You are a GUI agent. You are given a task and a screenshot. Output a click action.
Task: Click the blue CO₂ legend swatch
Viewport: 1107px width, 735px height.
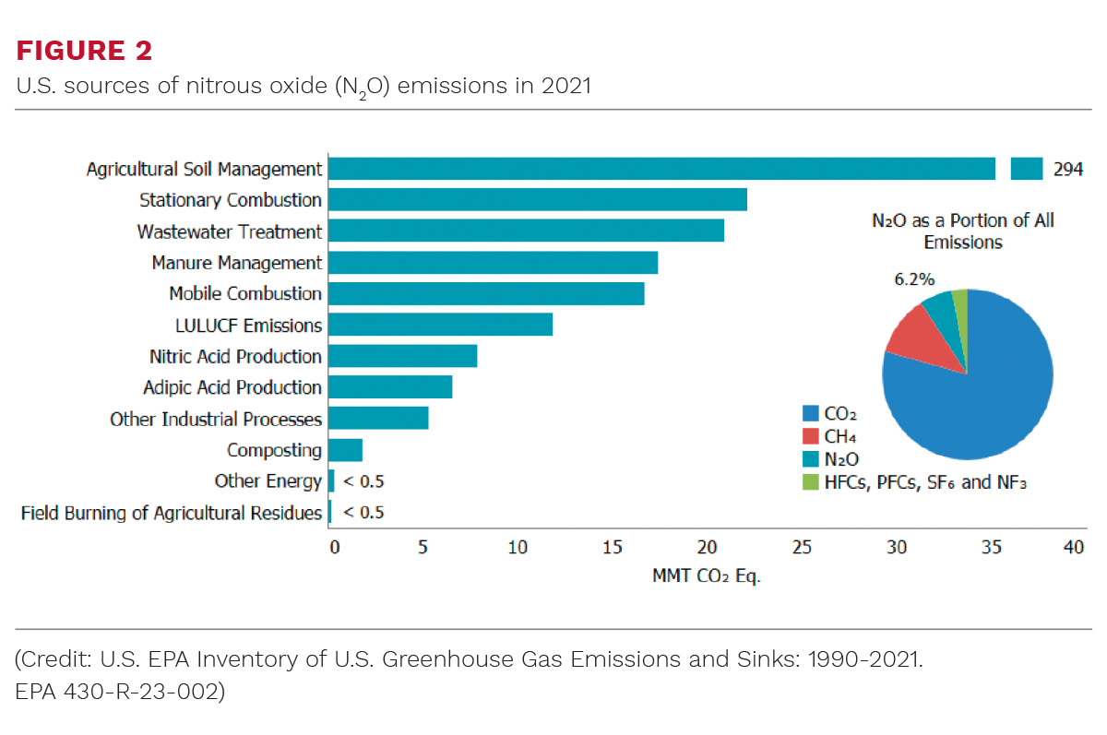pyautogui.click(x=811, y=415)
